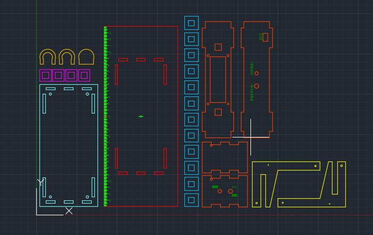Pick the circular hole next to Contrast label
Screen dimensions: 373x235
(x=256, y=73)
